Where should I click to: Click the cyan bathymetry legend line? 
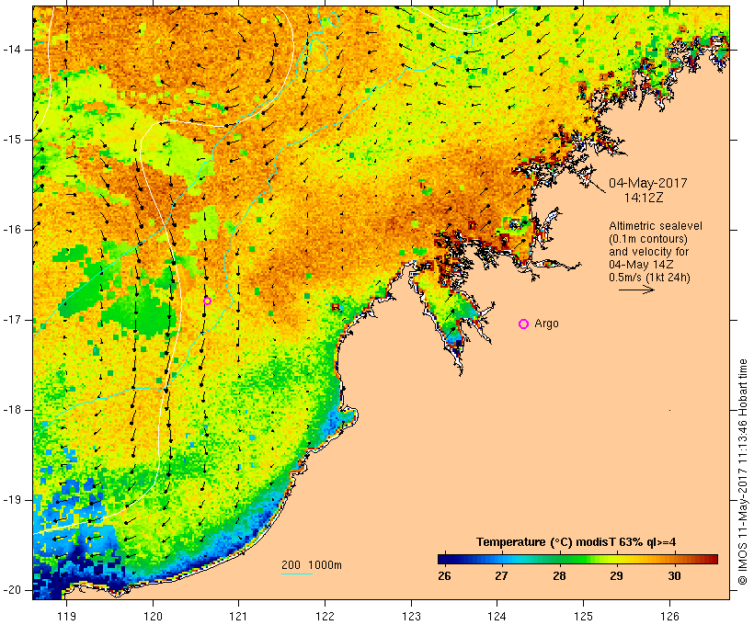click(x=297, y=574)
